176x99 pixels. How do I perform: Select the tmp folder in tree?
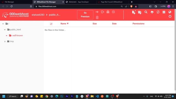pos(10,41)
